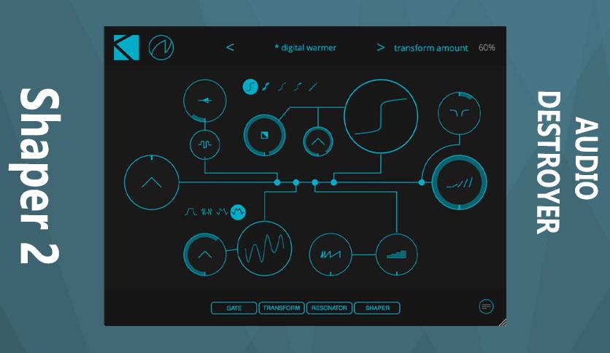Screen dimensions: 610x353
Task: Select the linear ramp curve option
Action: (313, 86)
